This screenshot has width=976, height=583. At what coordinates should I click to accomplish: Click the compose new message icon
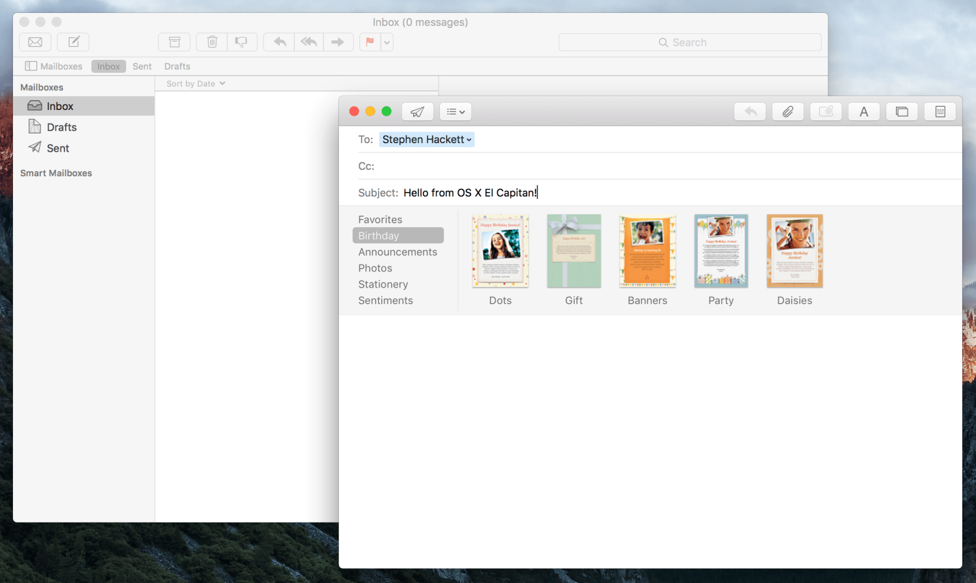tap(74, 42)
